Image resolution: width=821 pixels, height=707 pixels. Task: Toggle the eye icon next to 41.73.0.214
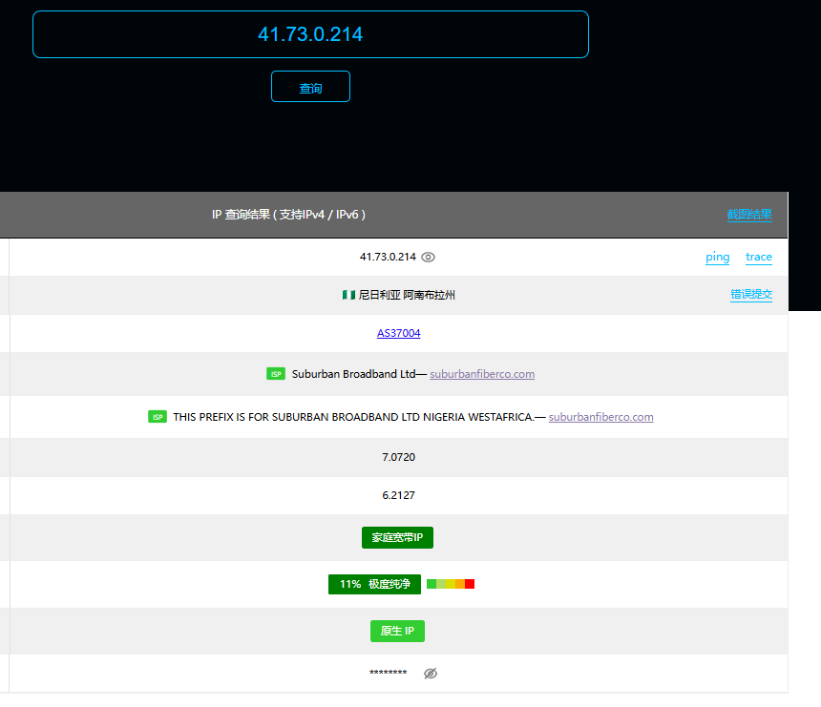tap(429, 257)
